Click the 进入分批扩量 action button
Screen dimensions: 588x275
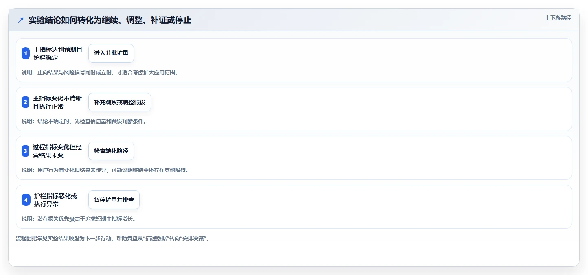pos(111,53)
